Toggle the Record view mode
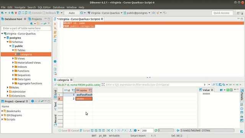The image size is (245, 138). 55,120
